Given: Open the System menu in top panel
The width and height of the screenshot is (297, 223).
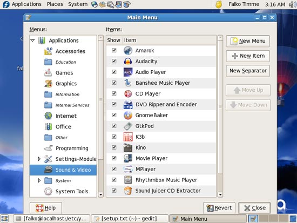Looking at the screenshot, I should pos(78,4).
